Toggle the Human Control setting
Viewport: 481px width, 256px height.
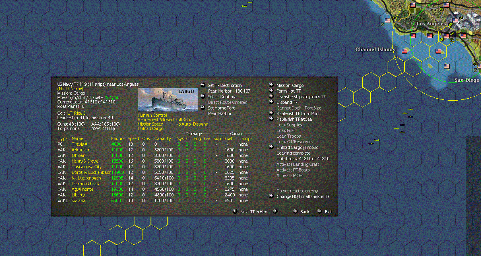152,115
